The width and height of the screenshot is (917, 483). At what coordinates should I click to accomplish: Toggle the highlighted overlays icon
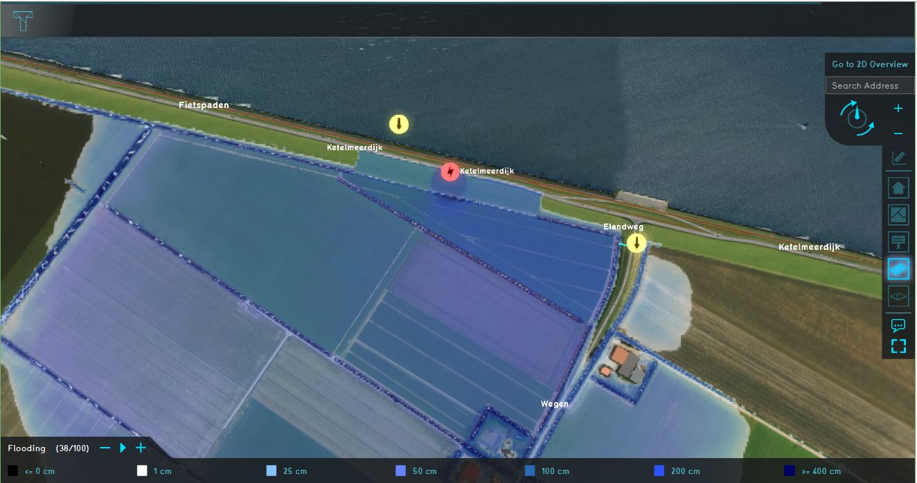898,269
